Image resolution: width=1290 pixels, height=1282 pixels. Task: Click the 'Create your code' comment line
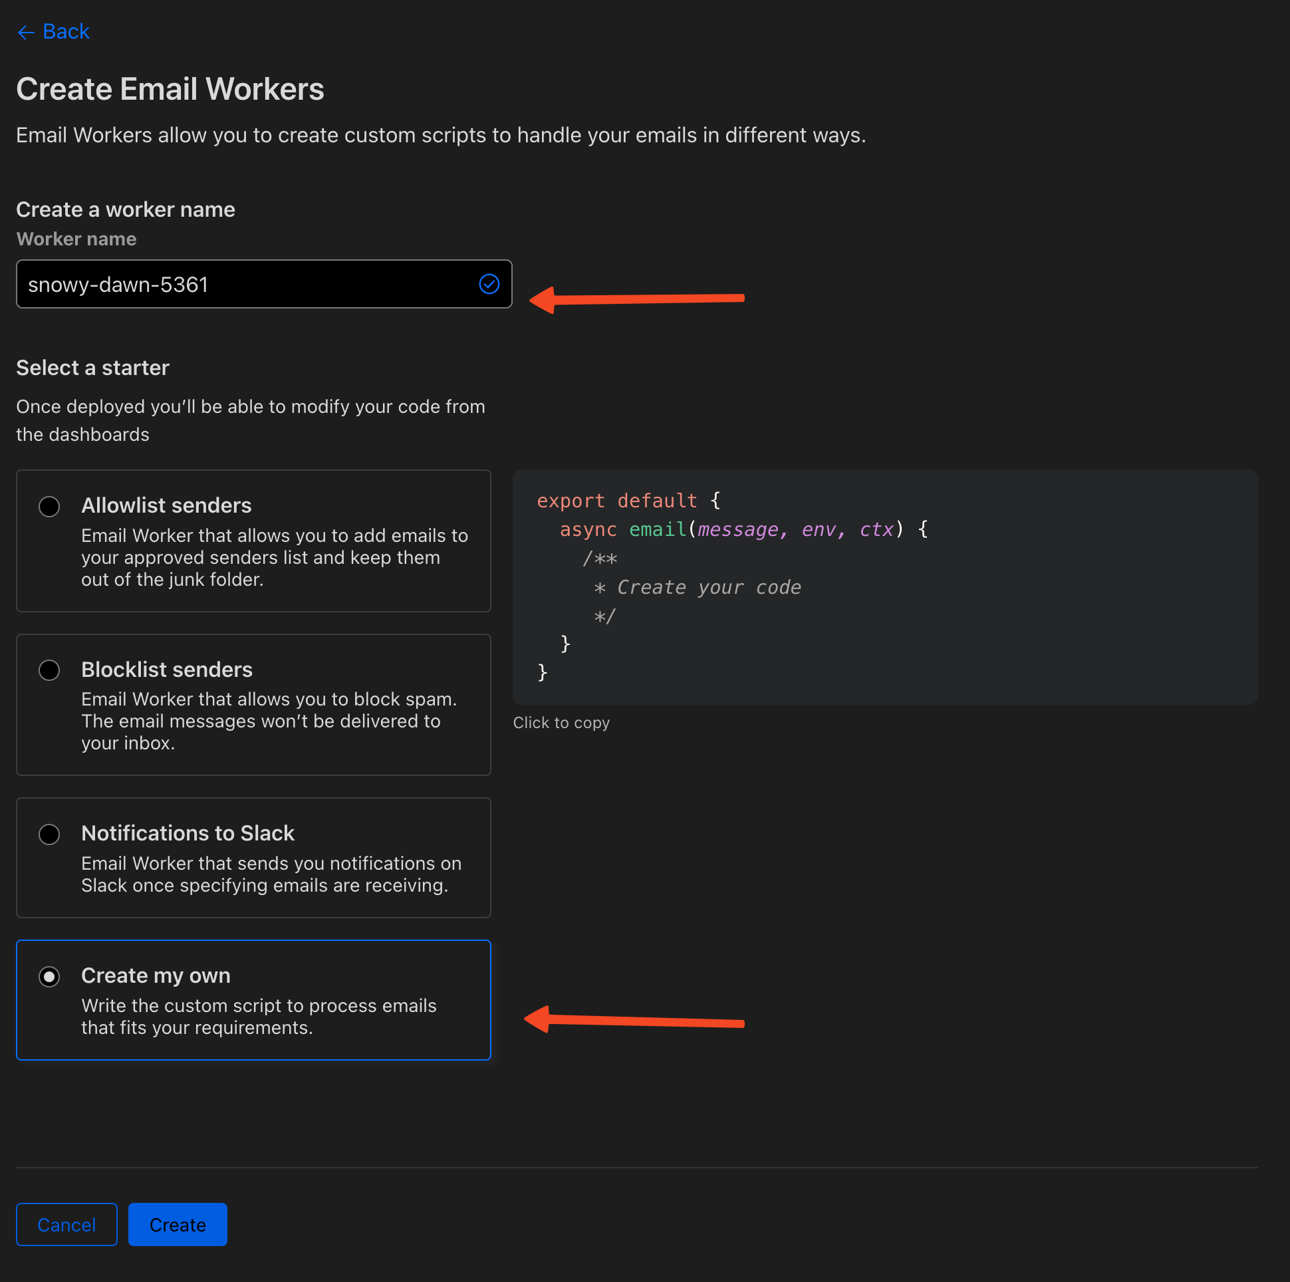pyautogui.click(x=698, y=588)
